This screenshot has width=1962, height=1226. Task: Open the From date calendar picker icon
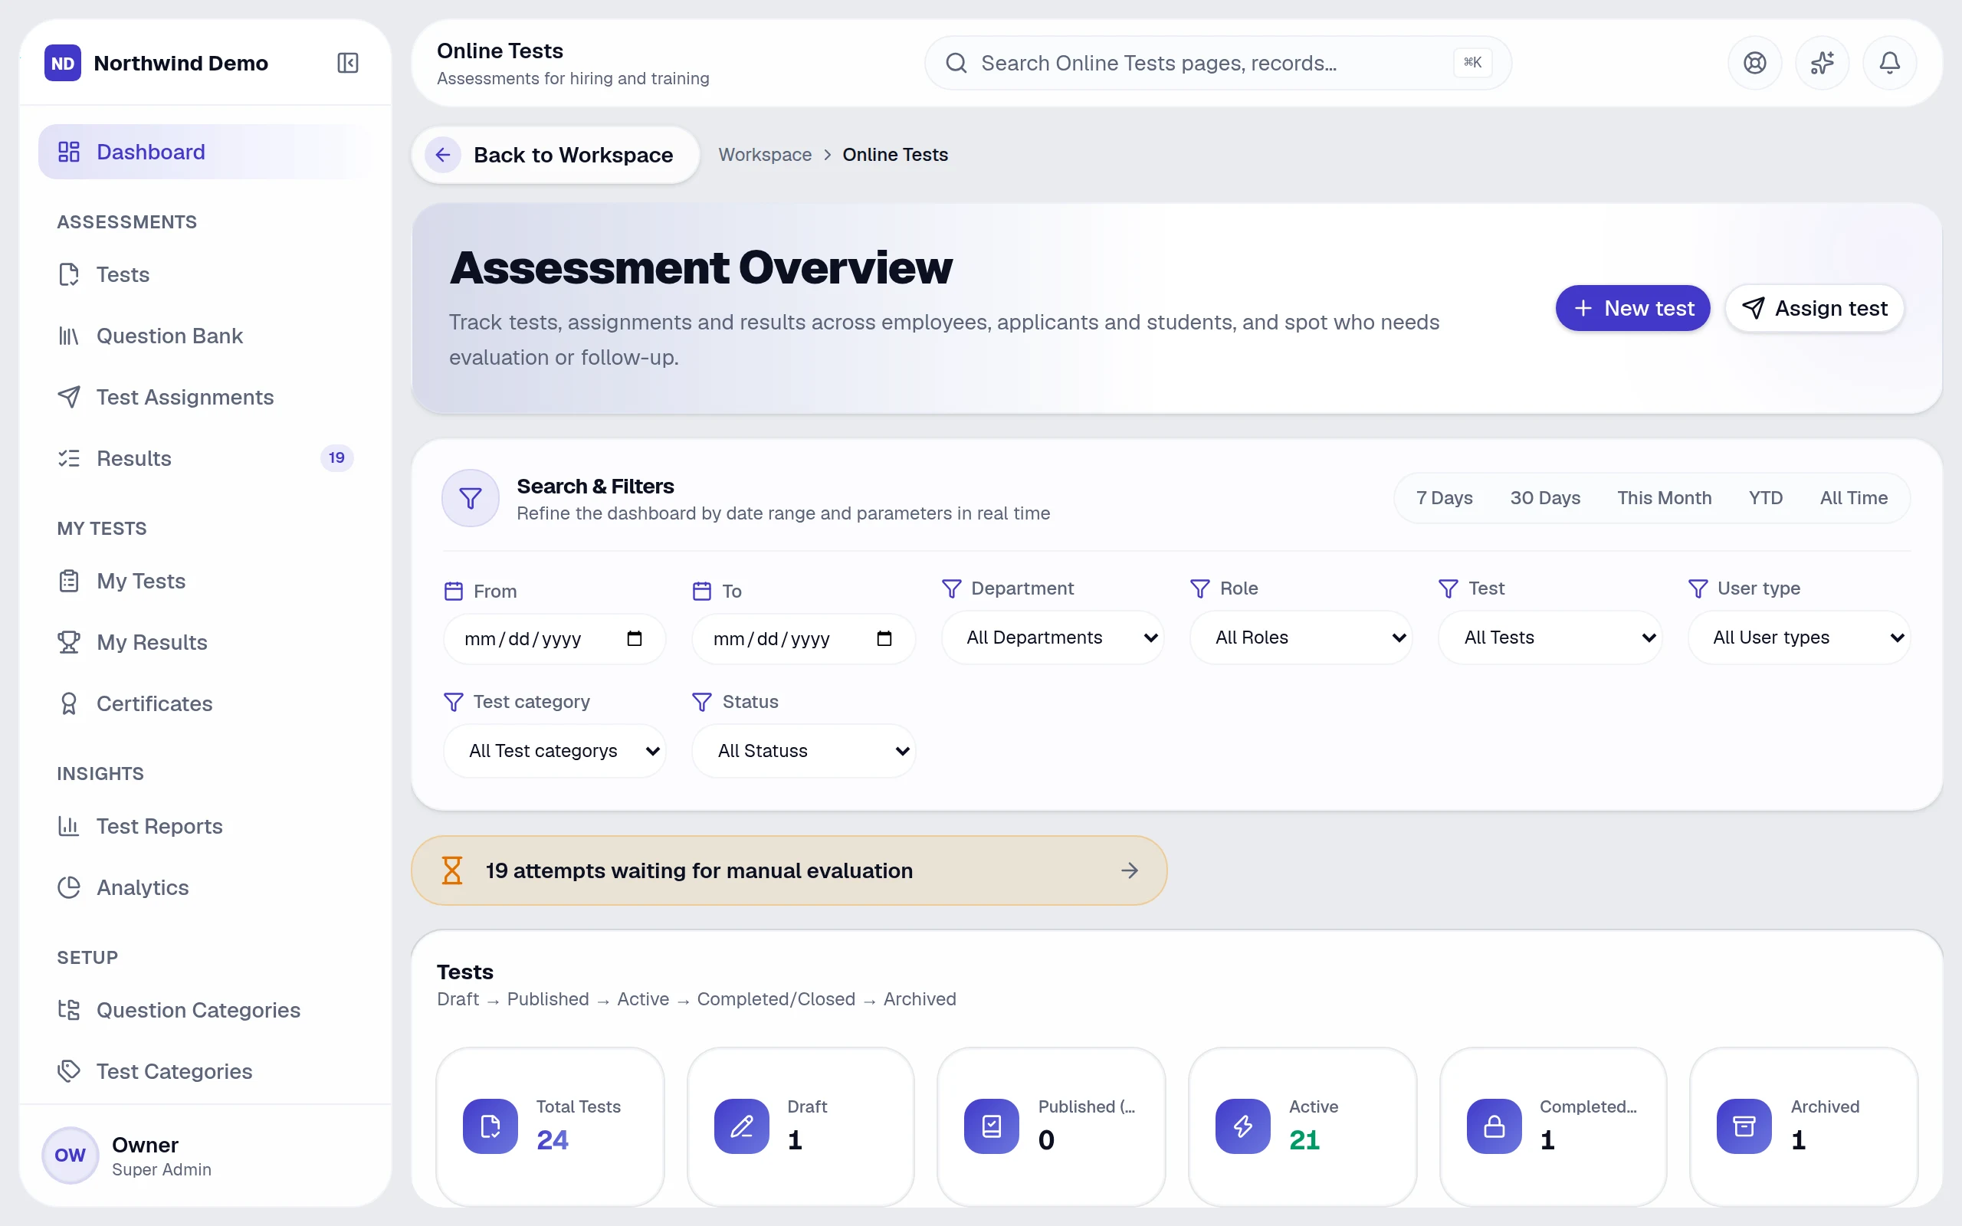tap(635, 639)
